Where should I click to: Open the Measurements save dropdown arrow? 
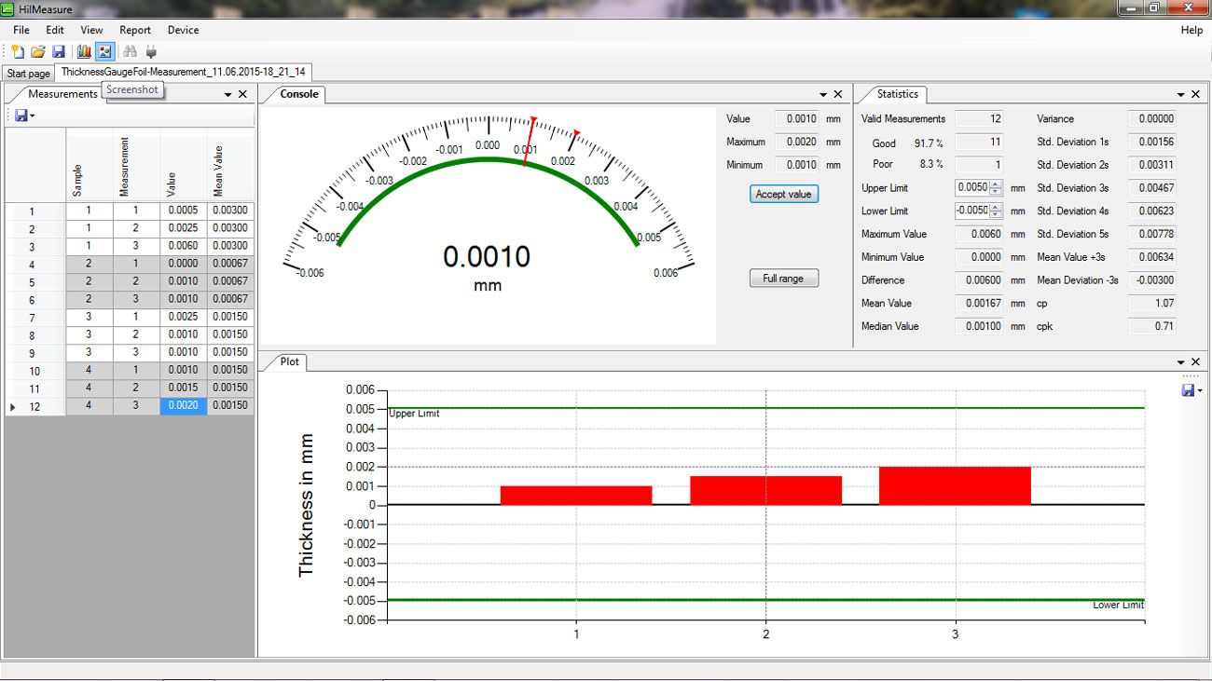pos(33,116)
